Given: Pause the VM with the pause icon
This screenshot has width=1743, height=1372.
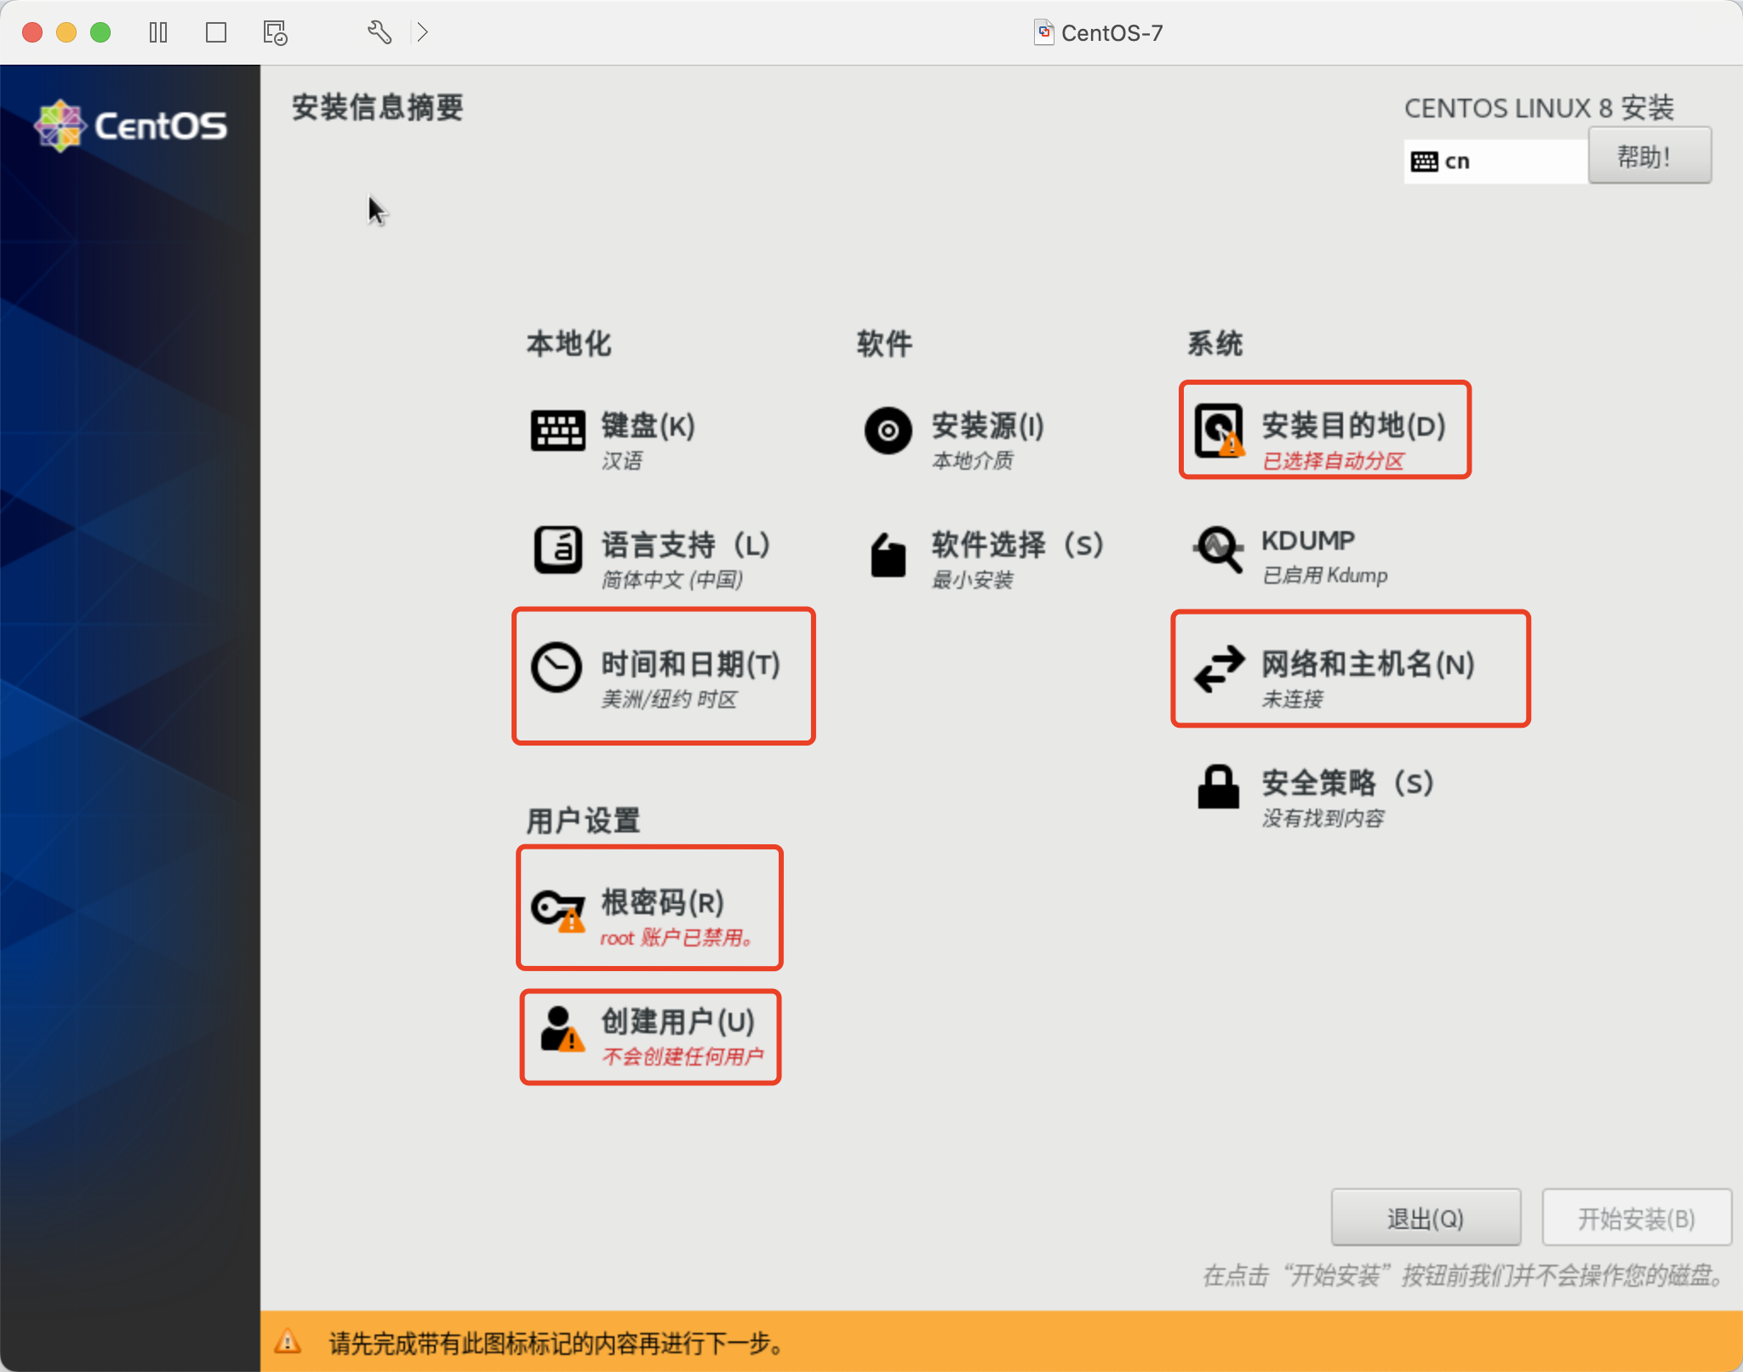Looking at the screenshot, I should pos(158,33).
